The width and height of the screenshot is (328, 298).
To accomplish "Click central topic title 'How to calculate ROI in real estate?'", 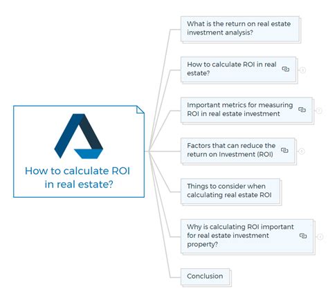I will click(78, 178).
